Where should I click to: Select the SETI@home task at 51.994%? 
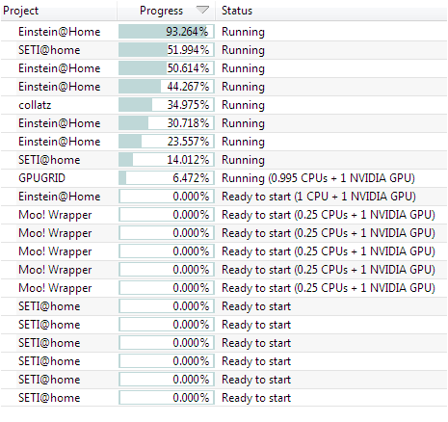point(224,50)
